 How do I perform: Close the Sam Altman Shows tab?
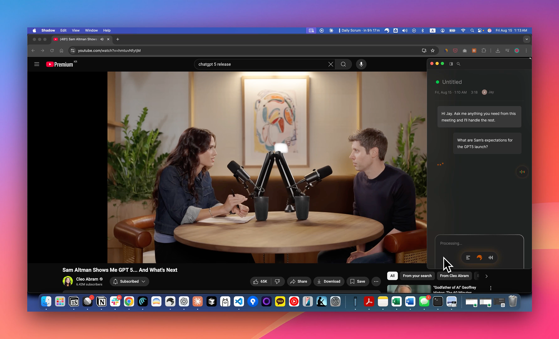pos(108,39)
